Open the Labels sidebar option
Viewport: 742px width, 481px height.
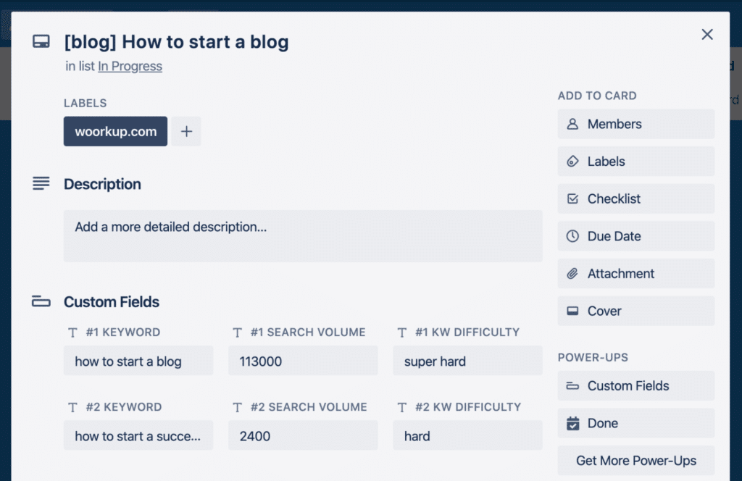[635, 161]
